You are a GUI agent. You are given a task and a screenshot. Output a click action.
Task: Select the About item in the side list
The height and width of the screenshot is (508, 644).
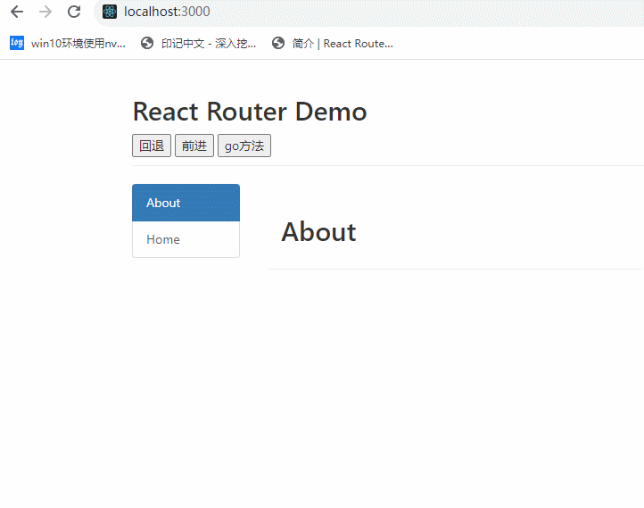click(x=186, y=203)
